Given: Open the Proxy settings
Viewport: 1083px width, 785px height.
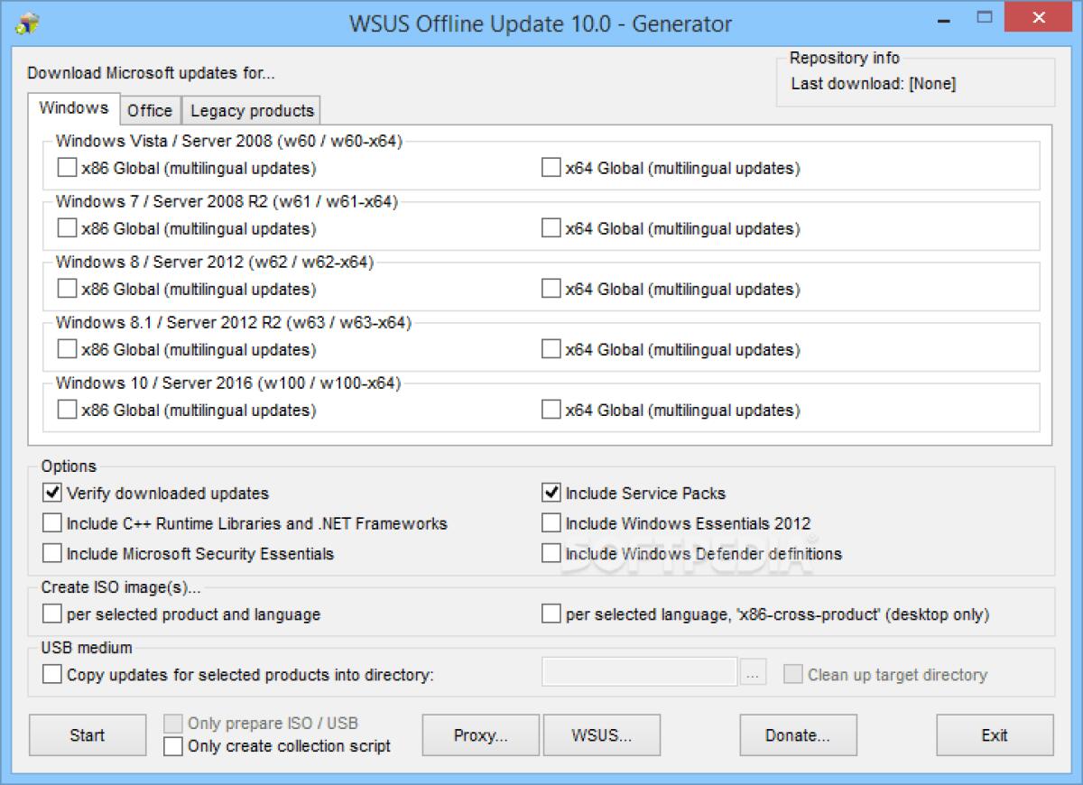Looking at the screenshot, I should coord(480,734).
